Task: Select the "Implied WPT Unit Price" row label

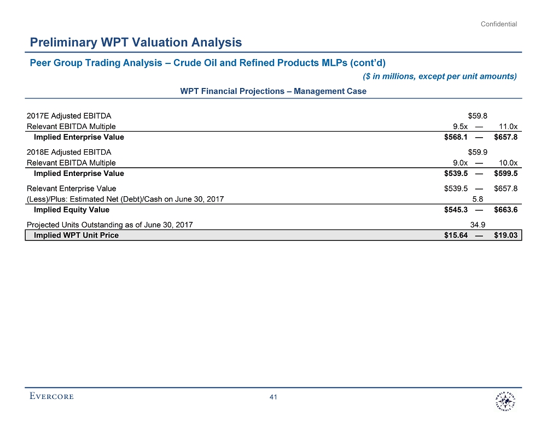Action: [x=76, y=236]
